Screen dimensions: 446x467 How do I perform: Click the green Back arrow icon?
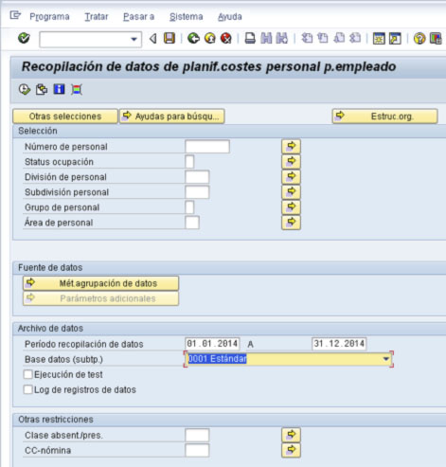[193, 39]
